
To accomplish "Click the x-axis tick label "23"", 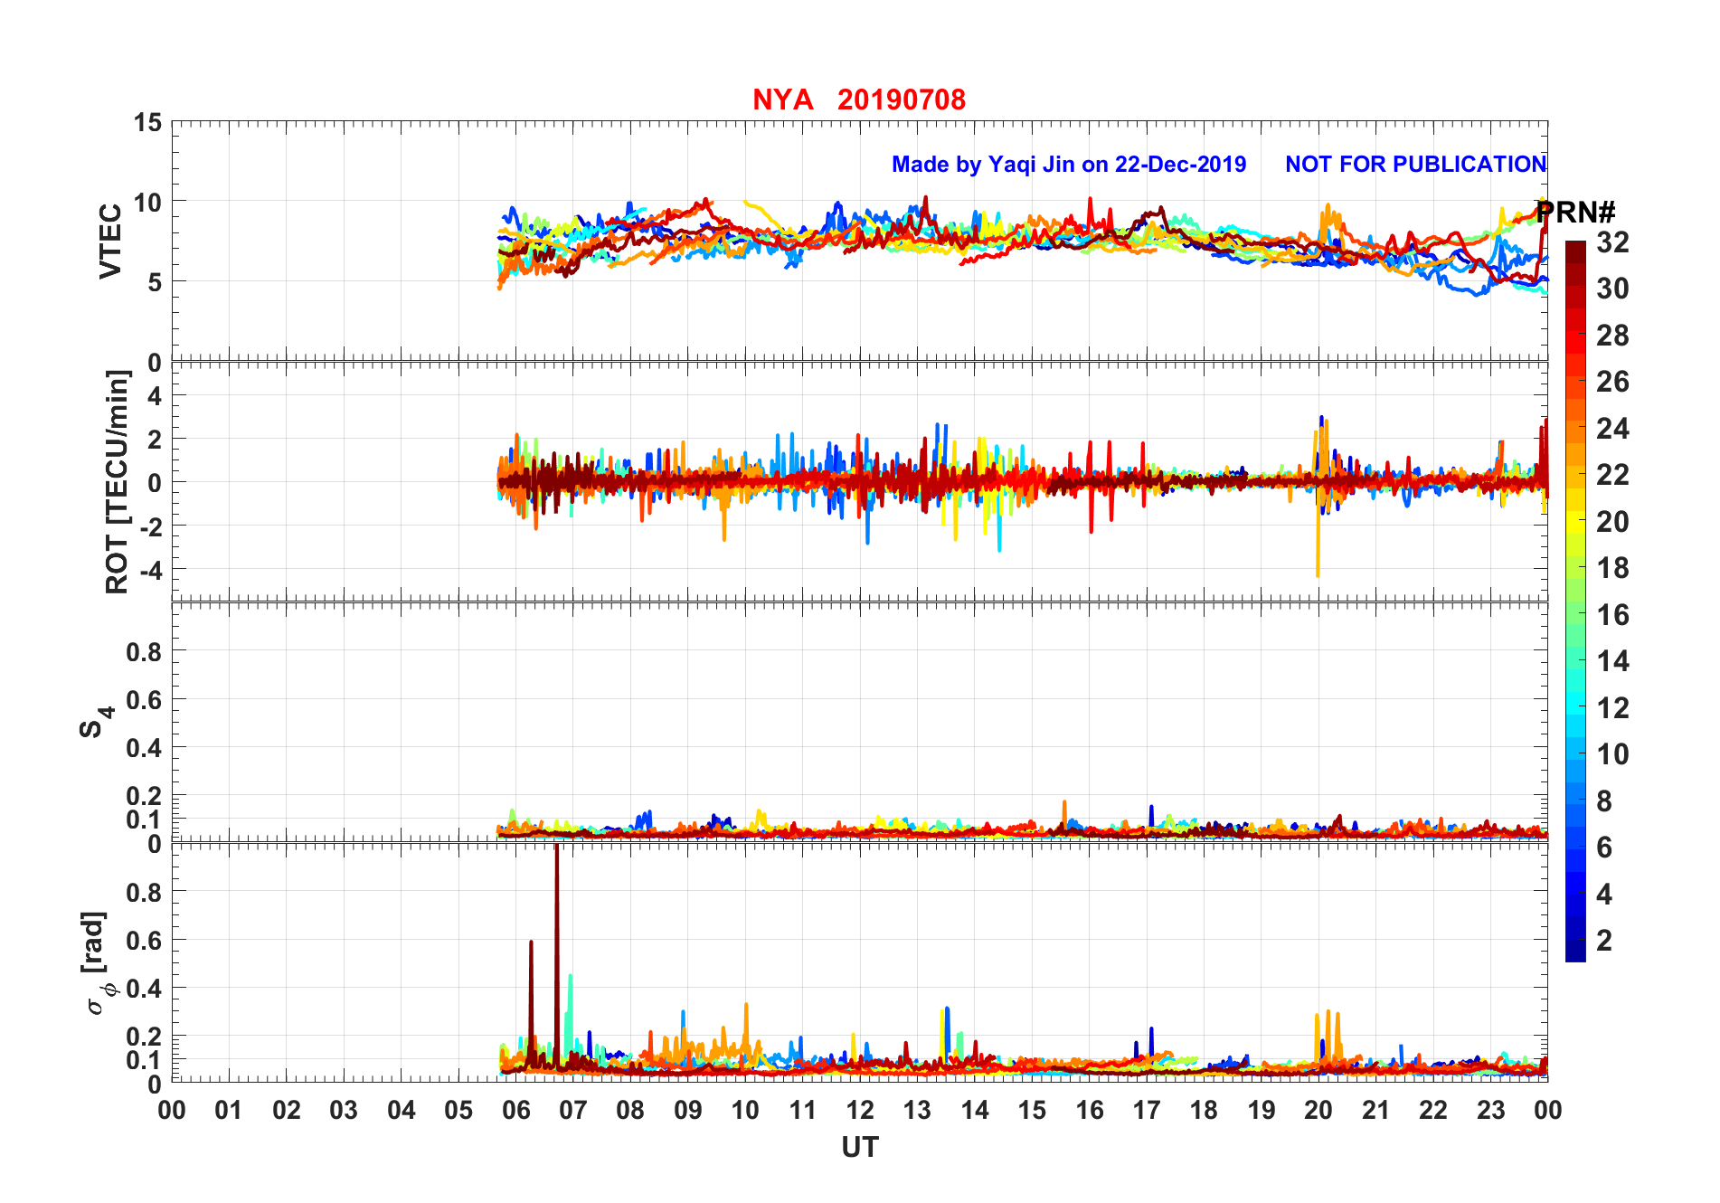I will pos(1490,1111).
